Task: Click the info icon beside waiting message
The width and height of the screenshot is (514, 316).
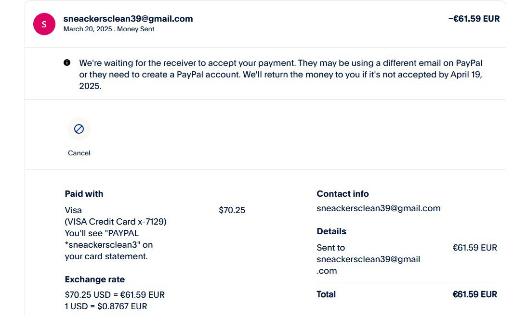Action: (67, 63)
